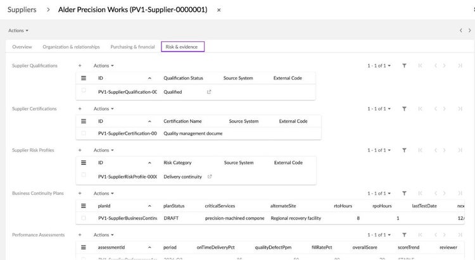Open the Delivery continuity external link icon
Image resolution: width=475 pixels, height=260 pixels.
pyautogui.click(x=210, y=176)
